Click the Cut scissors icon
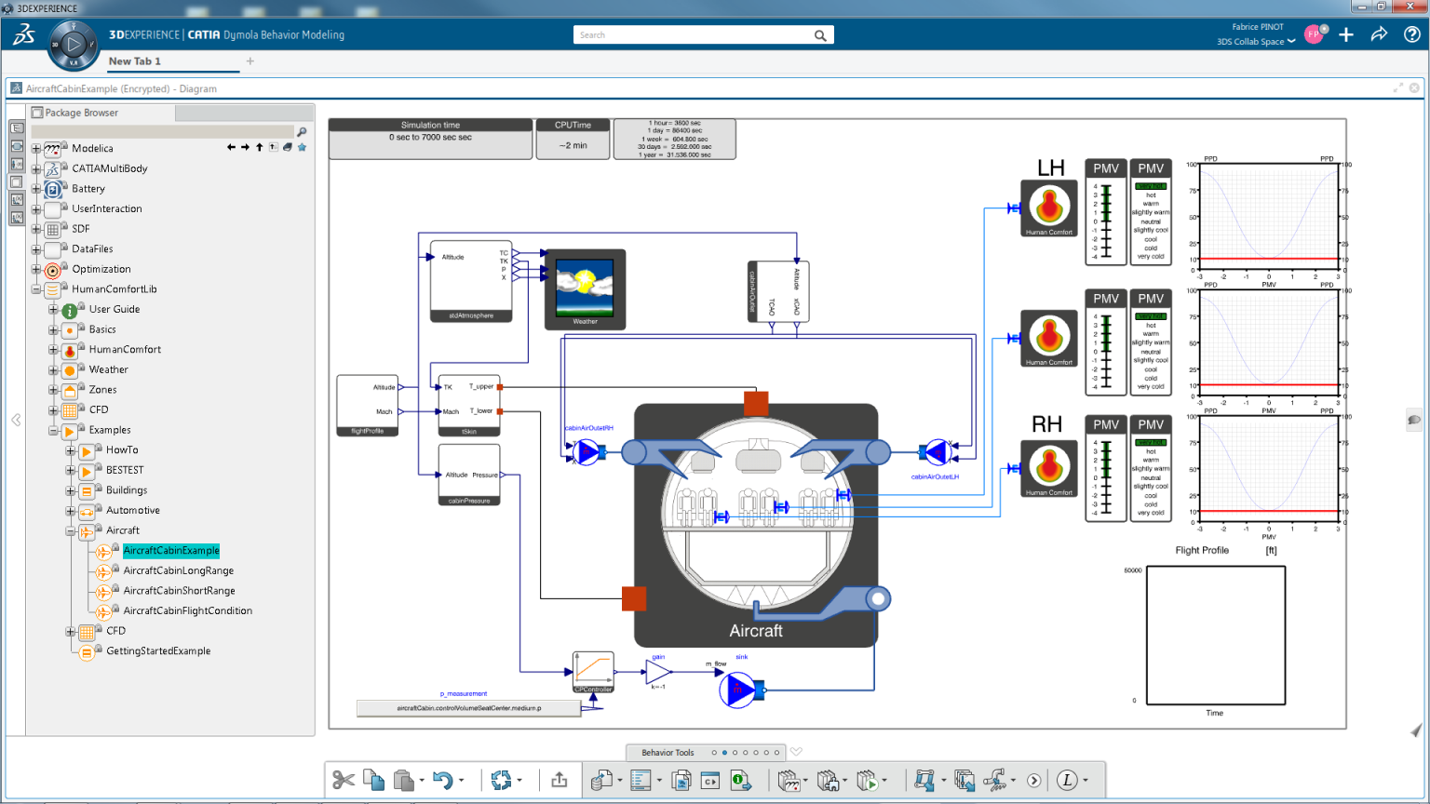Viewport: 1430px width, 804px height. coord(343,780)
